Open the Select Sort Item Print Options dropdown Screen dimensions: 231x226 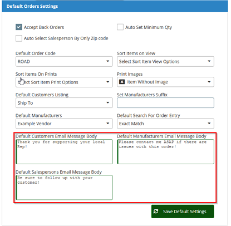tap(64, 82)
